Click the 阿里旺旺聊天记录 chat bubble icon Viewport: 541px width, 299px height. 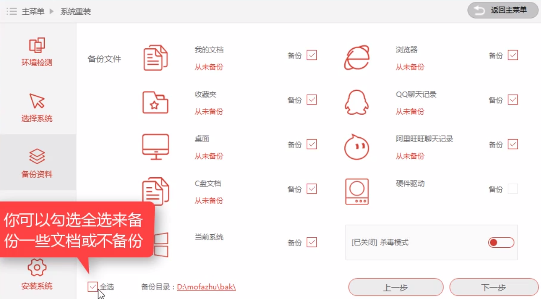357,146
